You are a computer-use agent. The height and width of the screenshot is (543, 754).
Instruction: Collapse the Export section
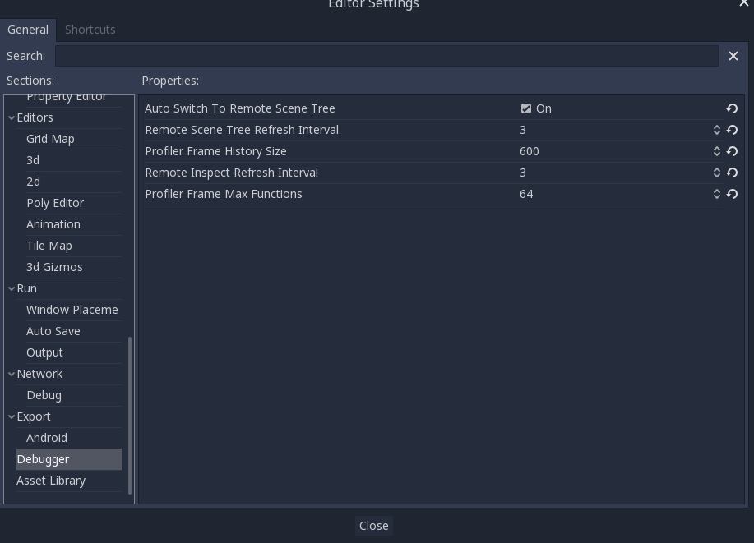pos(12,416)
